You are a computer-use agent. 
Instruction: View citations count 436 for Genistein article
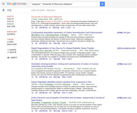point(45,77)
